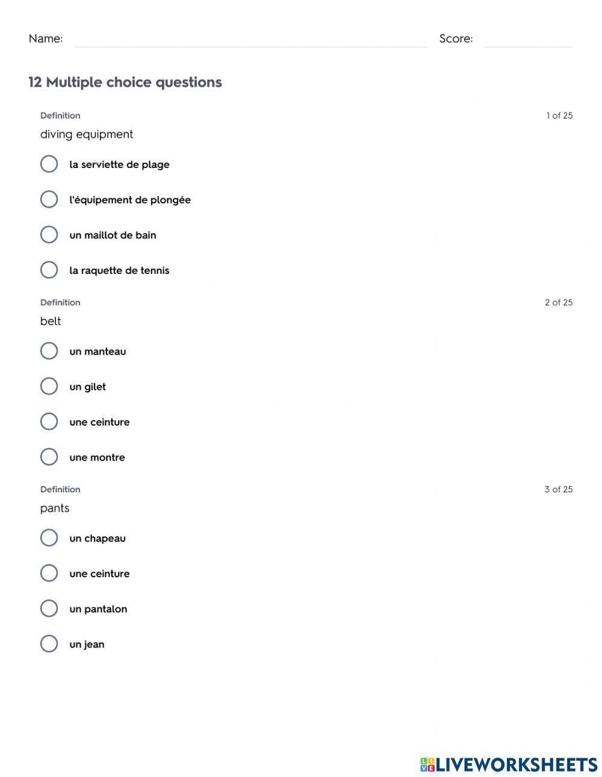
Task: Click the 'l'équipement de plongée' answer text
Action: coord(130,200)
